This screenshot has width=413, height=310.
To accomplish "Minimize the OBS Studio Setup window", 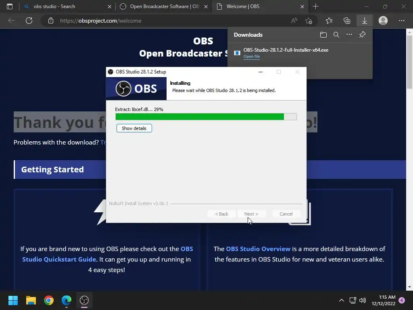I will [x=261, y=72].
